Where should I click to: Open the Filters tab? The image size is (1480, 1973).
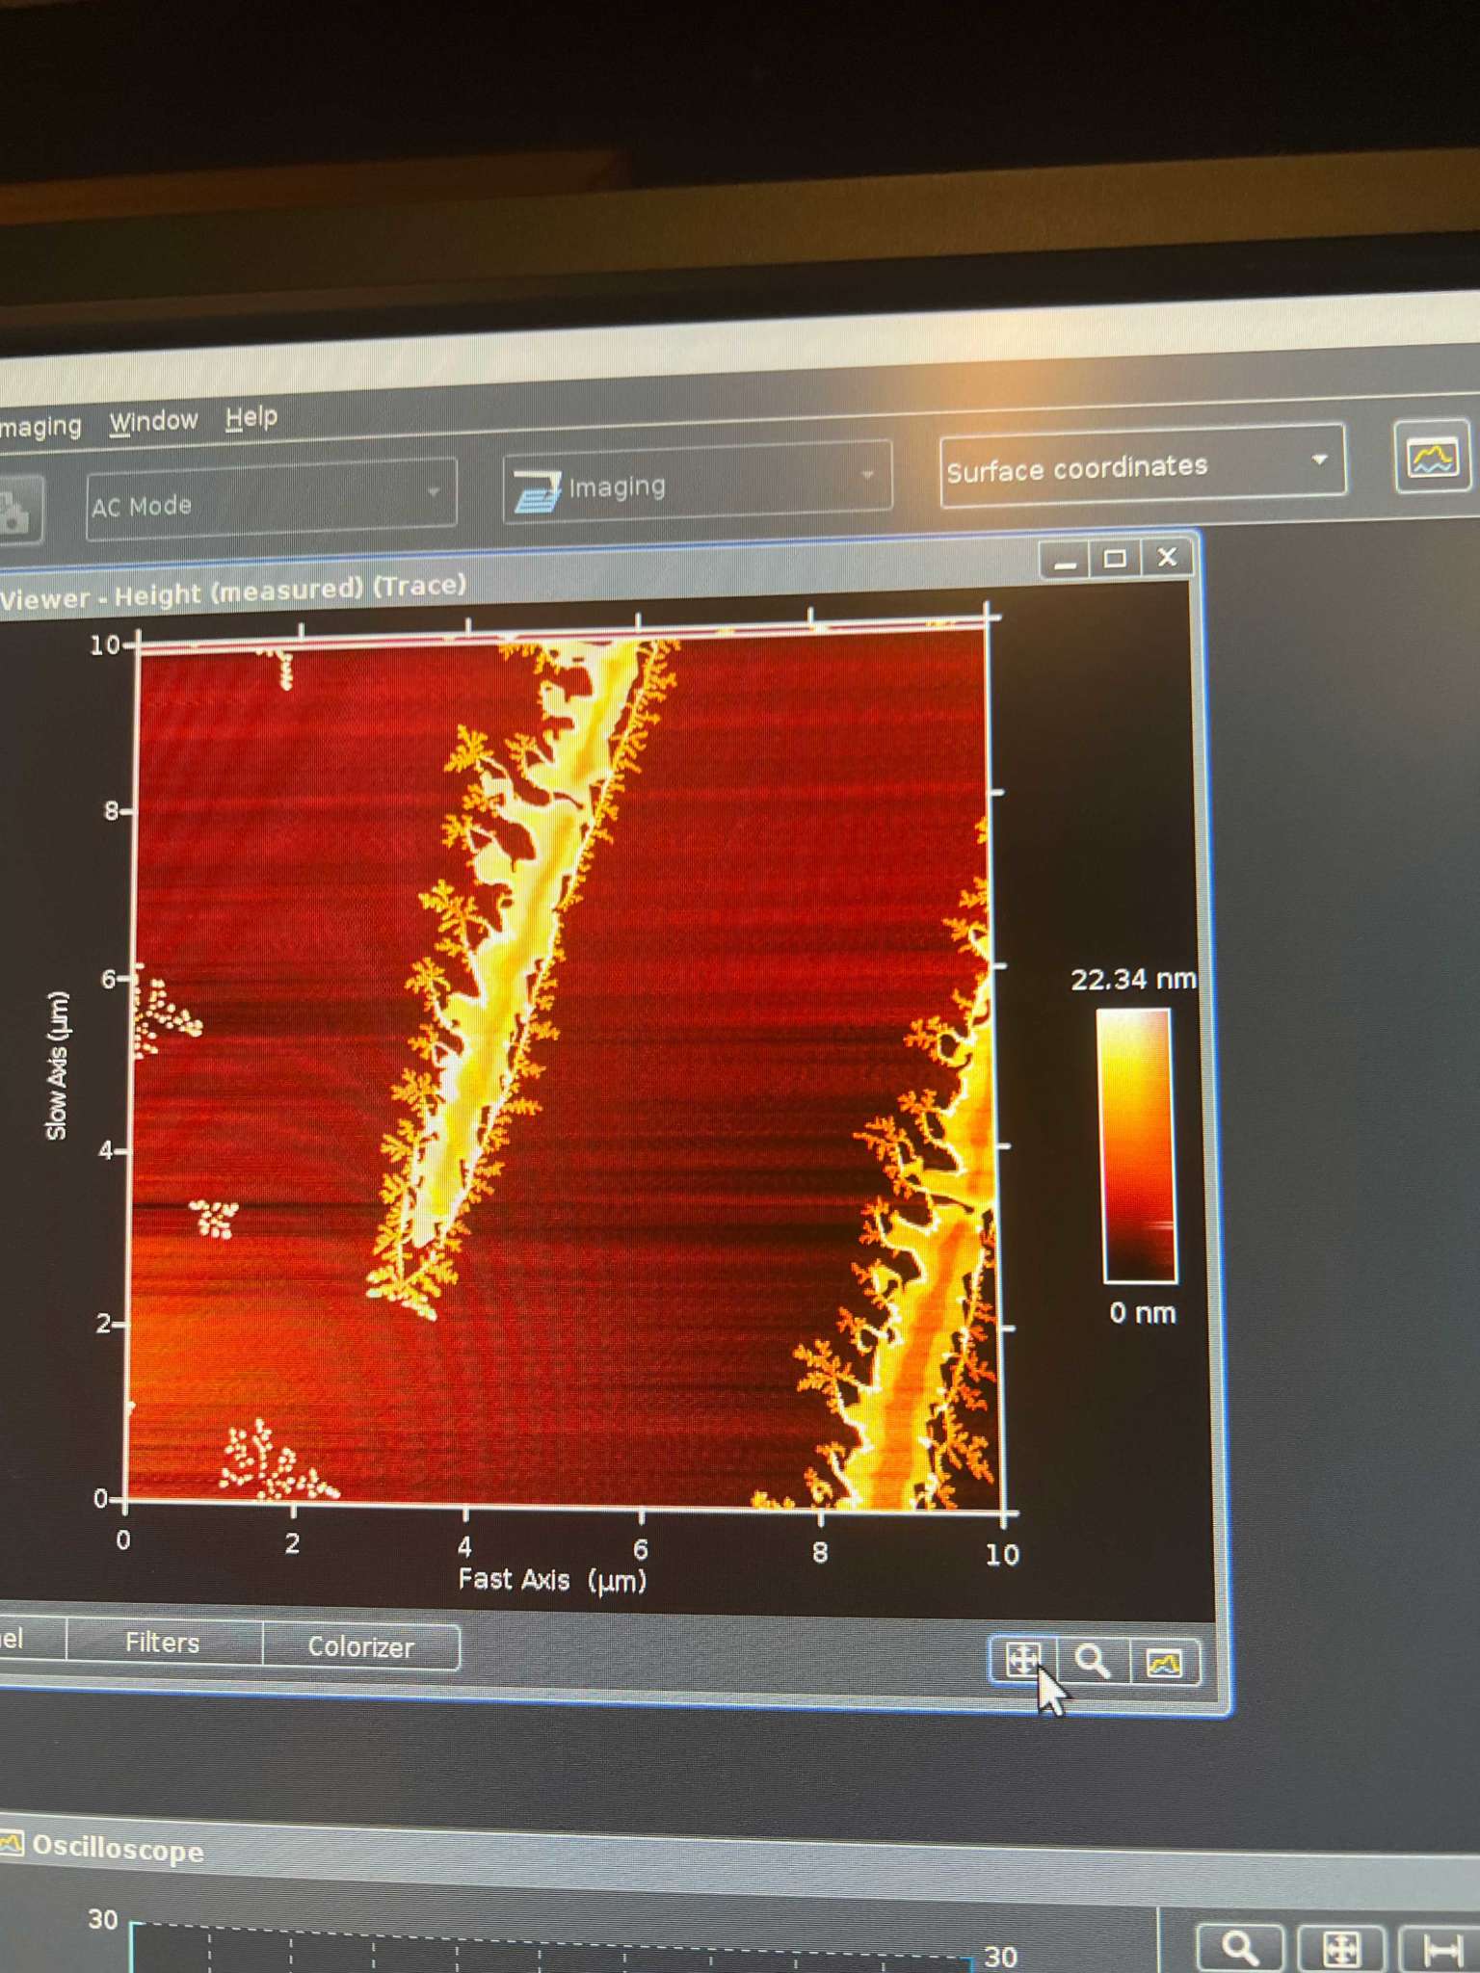click(163, 1643)
